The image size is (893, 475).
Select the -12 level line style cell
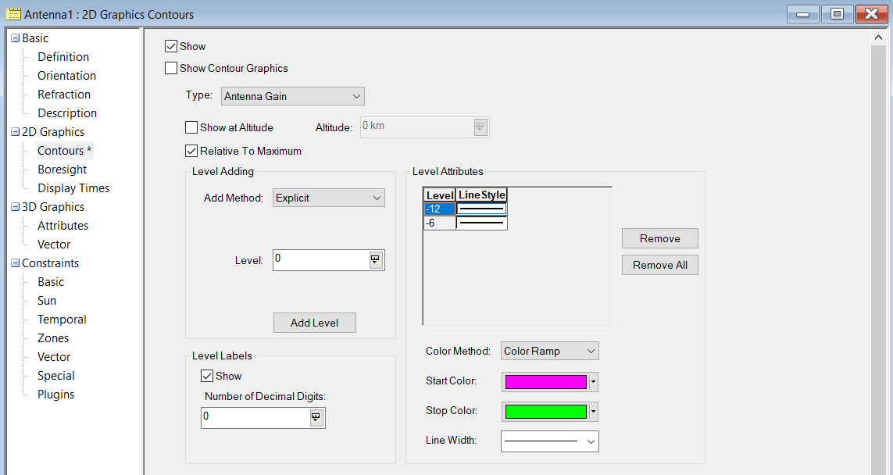(x=481, y=209)
